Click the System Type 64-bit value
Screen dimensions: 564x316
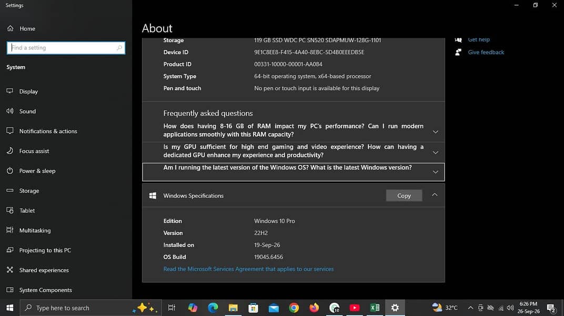coord(313,76)
